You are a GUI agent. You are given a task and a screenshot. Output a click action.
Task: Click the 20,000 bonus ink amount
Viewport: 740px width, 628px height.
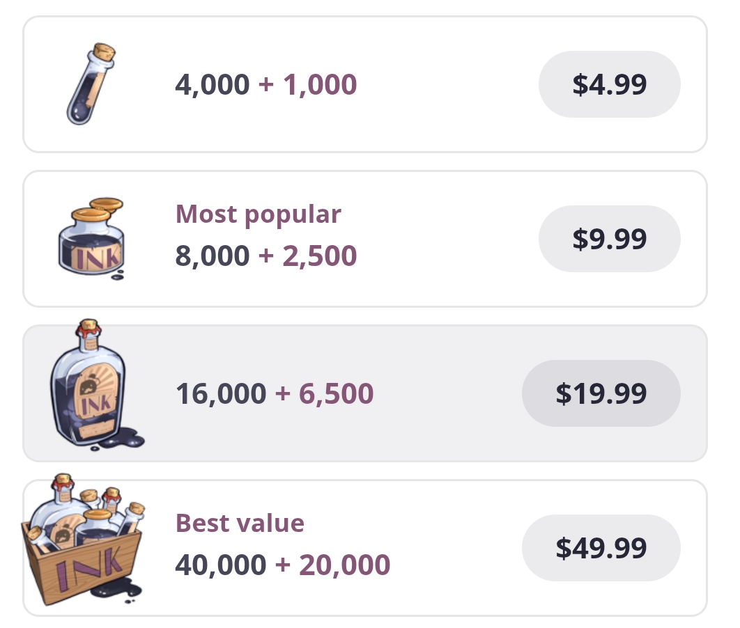tap(344, 565)
